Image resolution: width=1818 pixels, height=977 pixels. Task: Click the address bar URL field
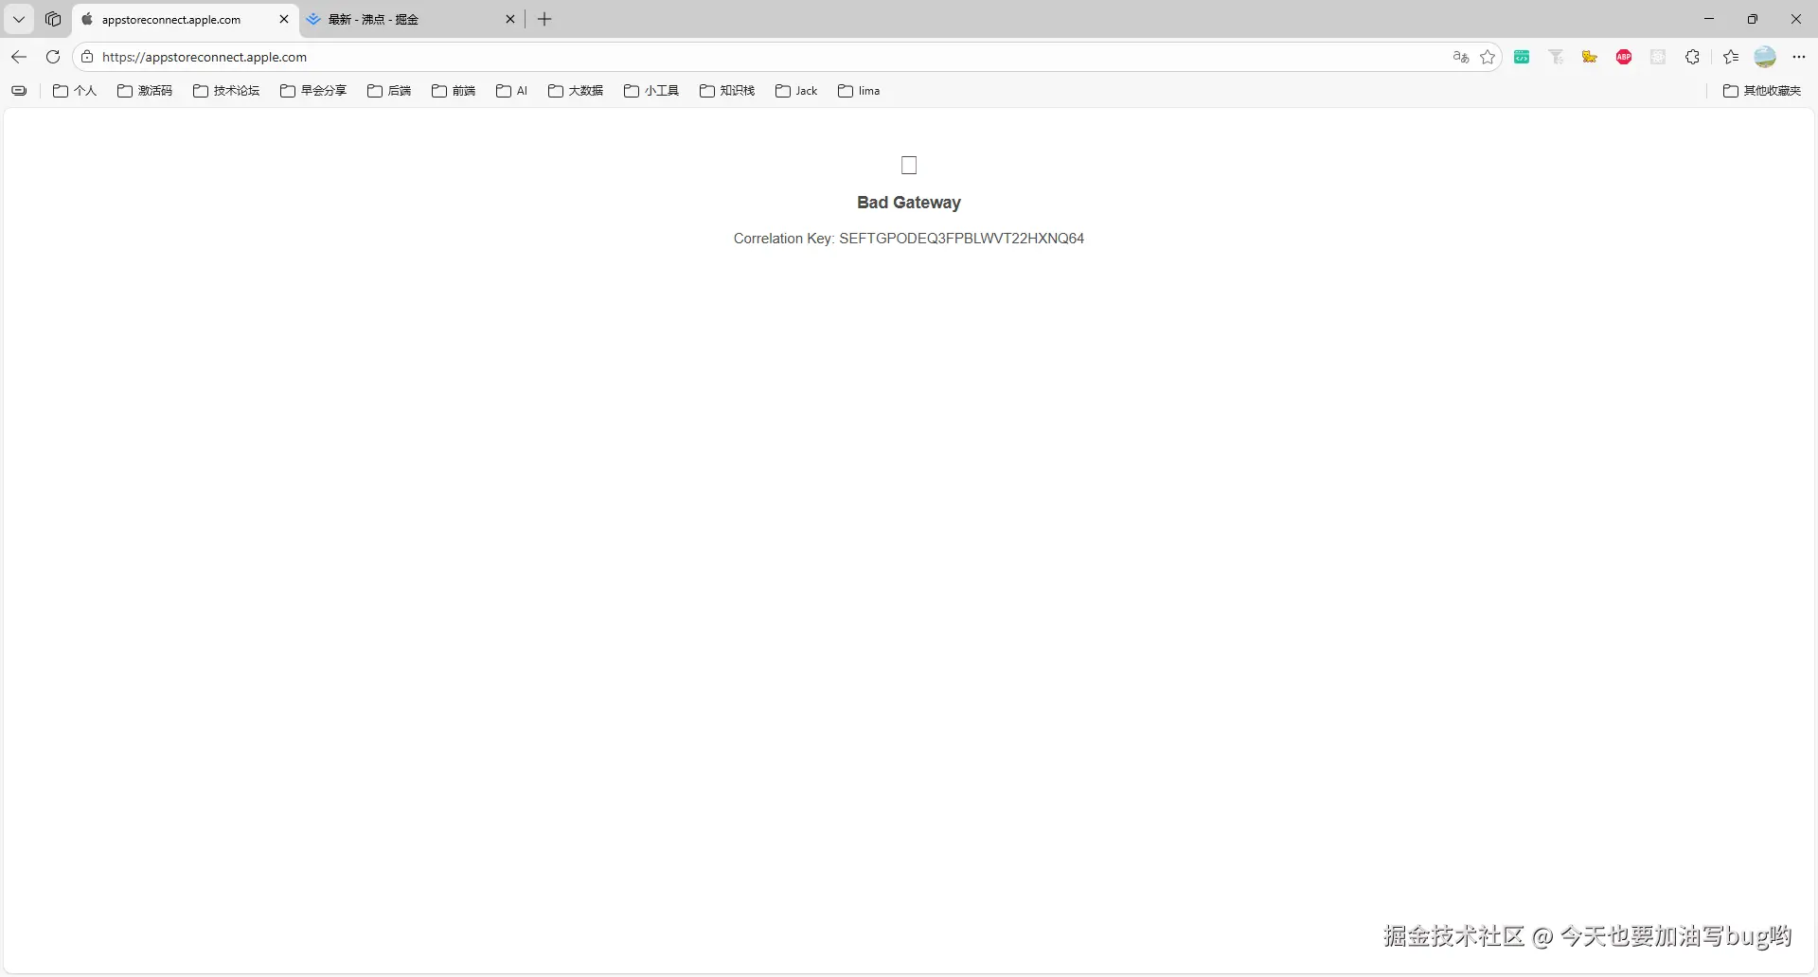[x=757, y=57]
